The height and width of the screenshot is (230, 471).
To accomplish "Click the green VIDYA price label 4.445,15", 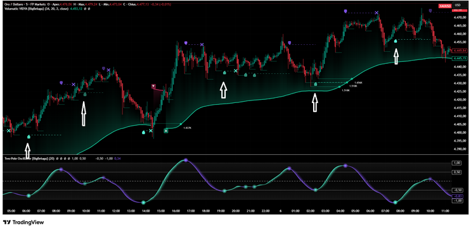I will point(460,58).
